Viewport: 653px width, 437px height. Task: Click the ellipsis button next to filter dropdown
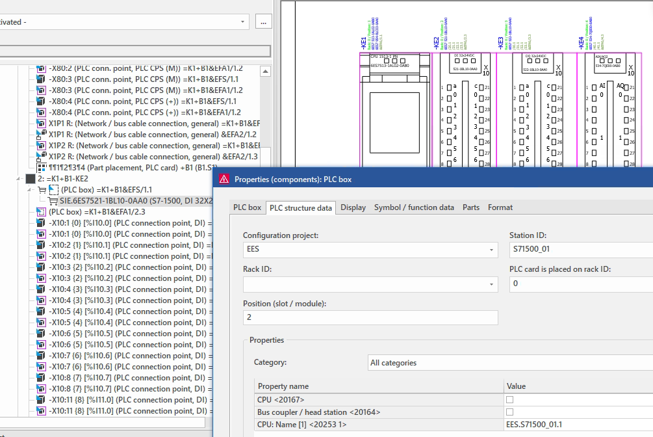tap(262, 22)
